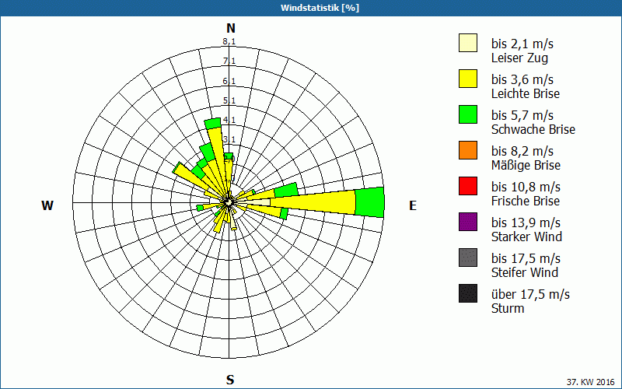Click the 8,1 radial axis label
The height and width of the screenshot is (389, 622).
pyautogui.click(x=229, y=42)
